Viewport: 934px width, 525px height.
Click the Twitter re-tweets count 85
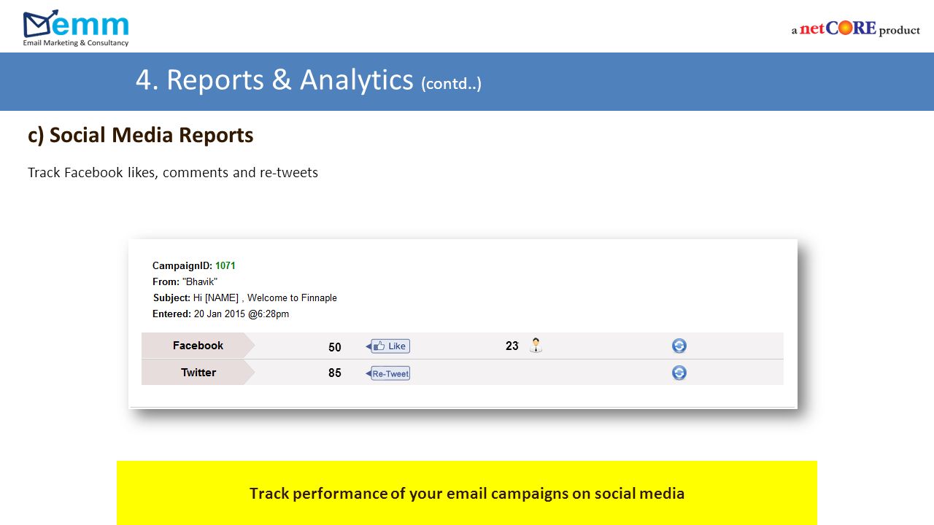click(x=335, y=373)
